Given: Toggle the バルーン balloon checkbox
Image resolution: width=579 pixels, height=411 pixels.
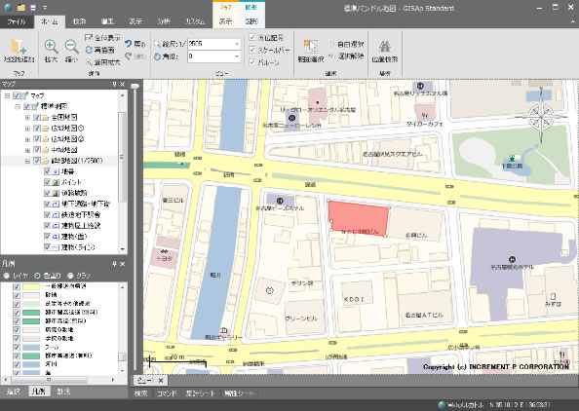Looking at the screenshot, I should [x=252, y=62].
